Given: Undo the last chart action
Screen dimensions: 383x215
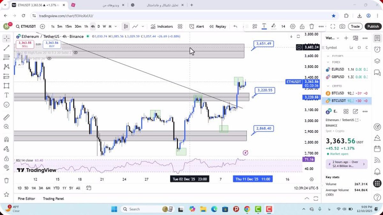Looking at the screenshot, I should tap(235, 26).
